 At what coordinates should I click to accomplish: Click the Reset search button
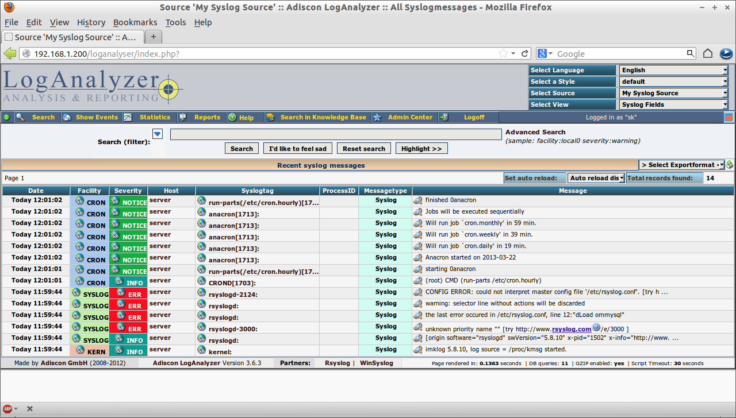pyautogui.click(x=364, y=149)
